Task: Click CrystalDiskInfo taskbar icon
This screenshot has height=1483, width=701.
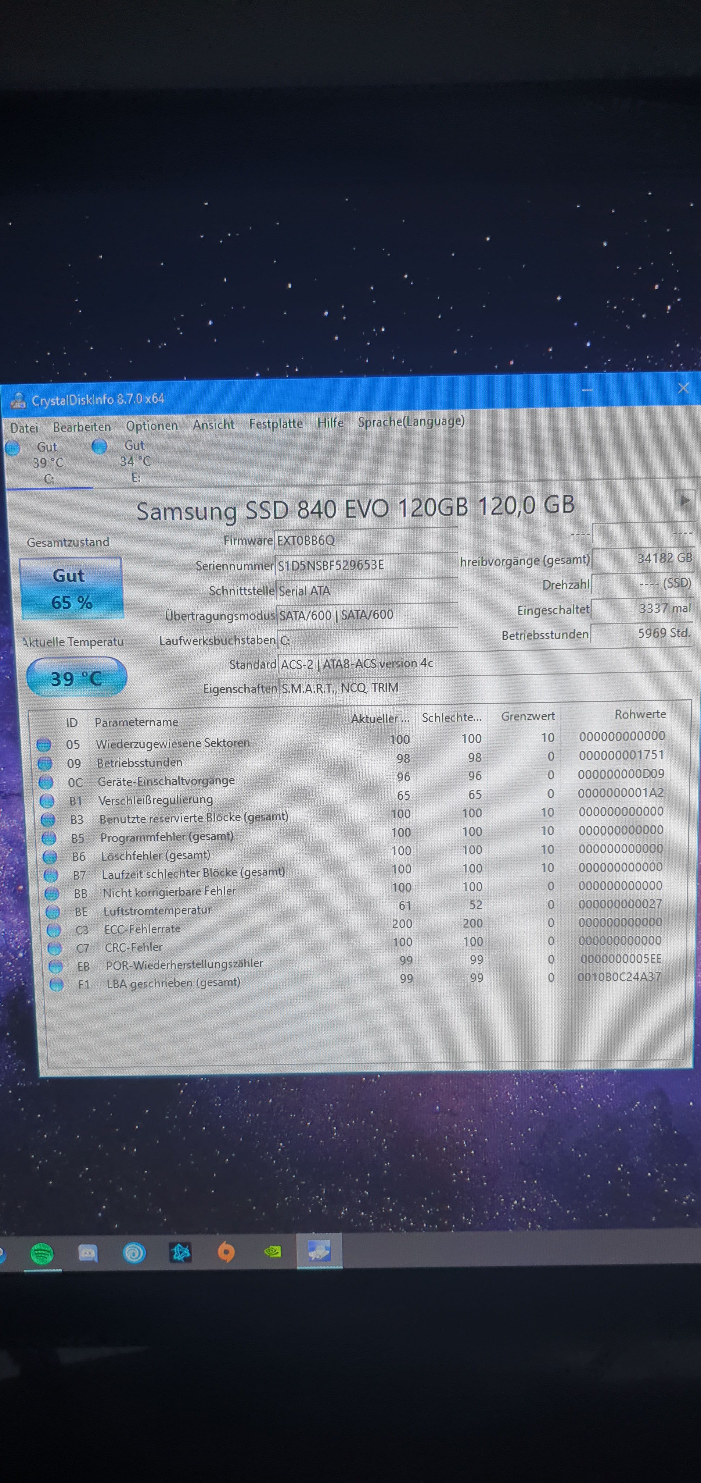Action: tap(319, 1251)
